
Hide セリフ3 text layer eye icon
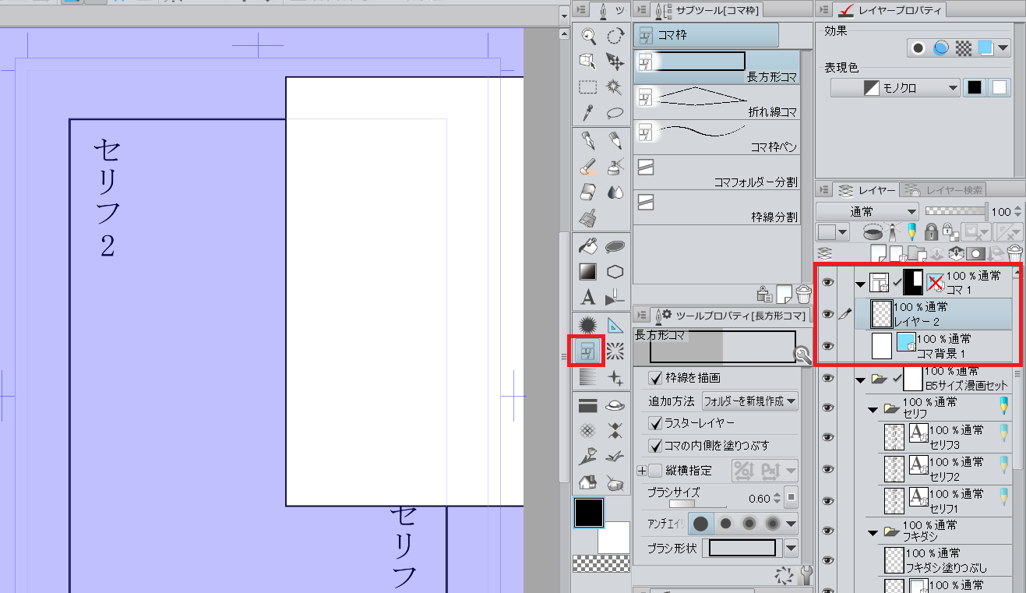click(x=828, y=437)
